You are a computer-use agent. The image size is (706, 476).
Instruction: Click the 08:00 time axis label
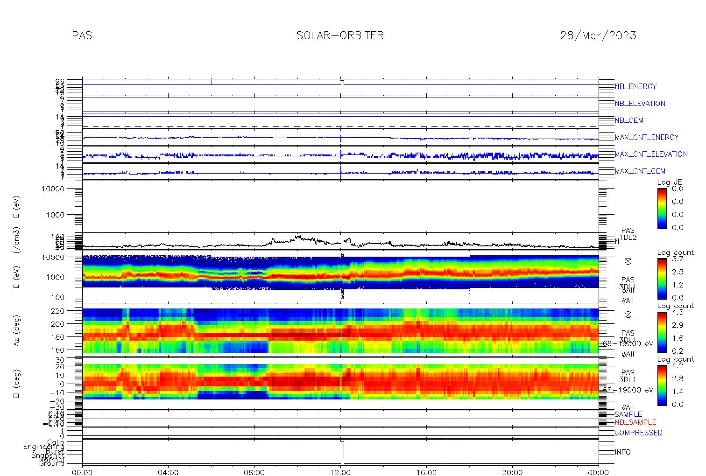tap(254, 472)
